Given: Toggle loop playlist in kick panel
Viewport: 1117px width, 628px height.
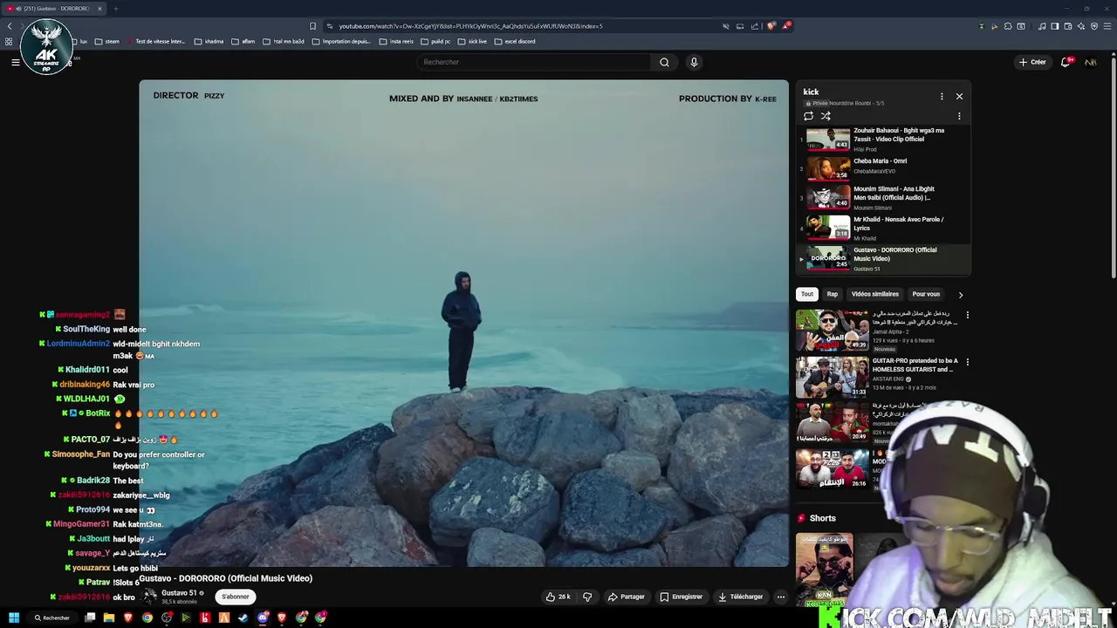Looking at the screenshot, I should 808,116.
